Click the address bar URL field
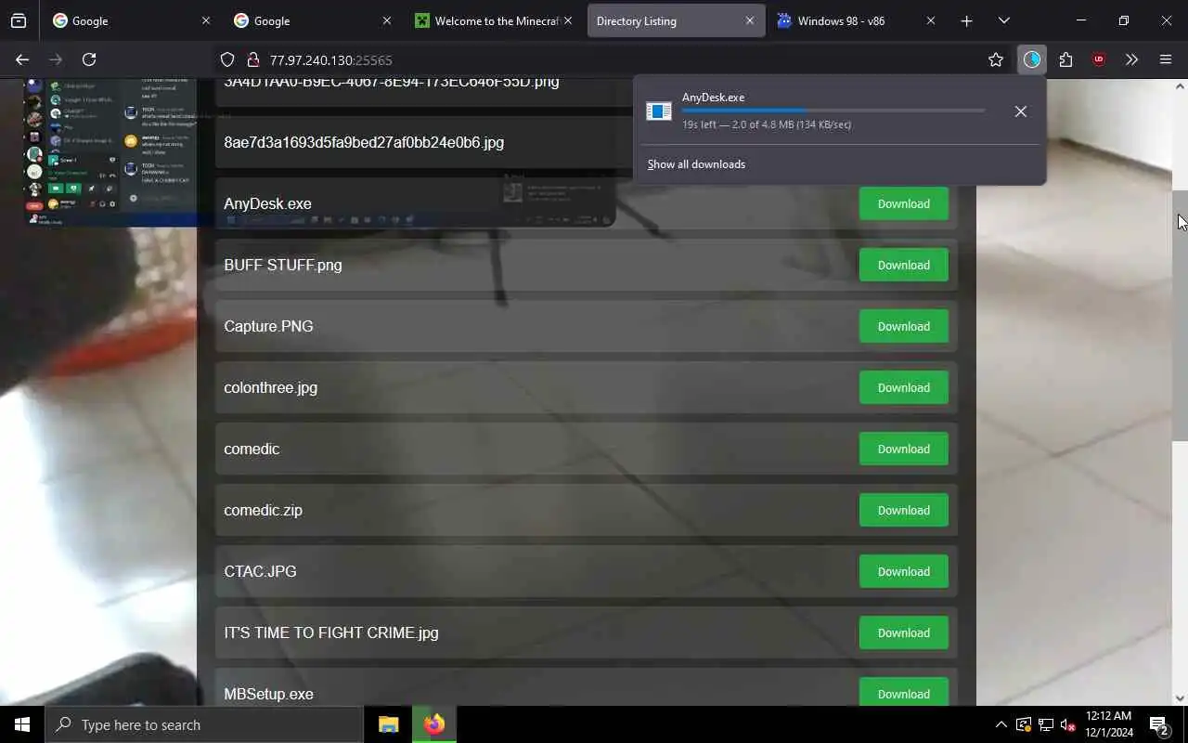The width and height of the screenshot is (1188, 743). click(613, 59)
